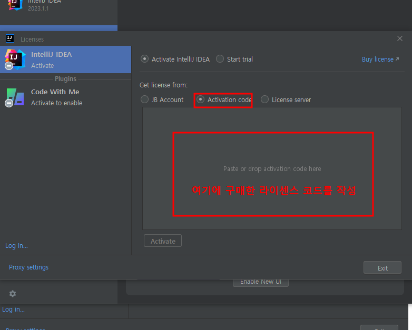Click the Licenses dialog IJ title icon
The width and height of the screenshot is (412, 330).
pos(10,38)
